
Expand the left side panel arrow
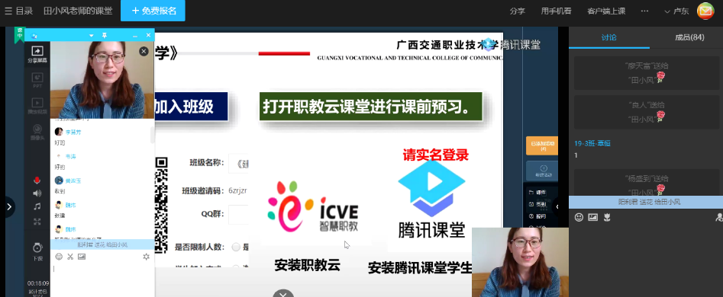[x=8, y=207]
